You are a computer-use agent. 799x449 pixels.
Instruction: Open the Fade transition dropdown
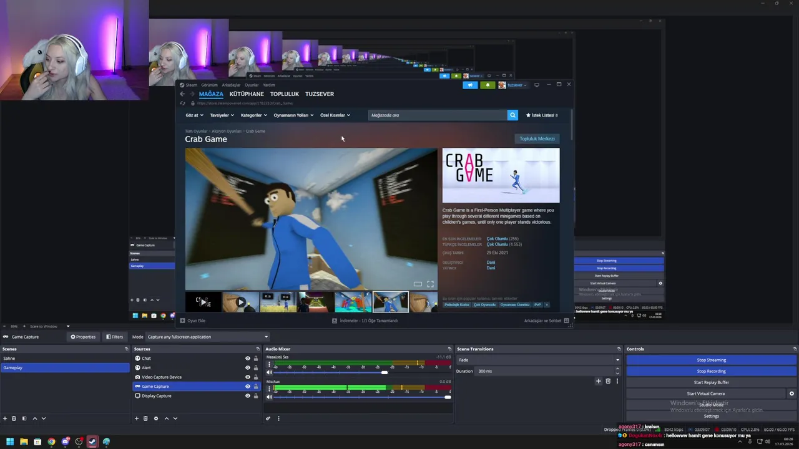[539, 360]
